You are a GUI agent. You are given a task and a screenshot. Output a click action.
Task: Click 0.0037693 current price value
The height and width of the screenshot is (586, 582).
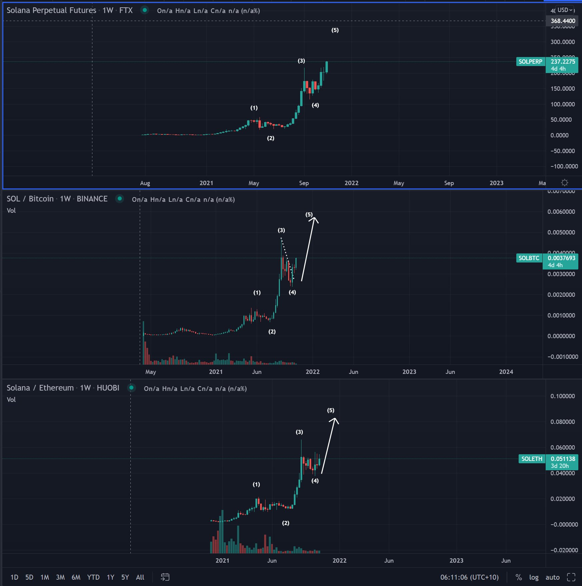[562, 258]
